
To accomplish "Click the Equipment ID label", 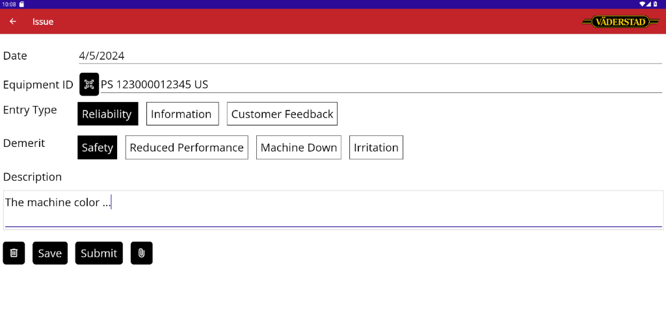I will pos(38,84).
